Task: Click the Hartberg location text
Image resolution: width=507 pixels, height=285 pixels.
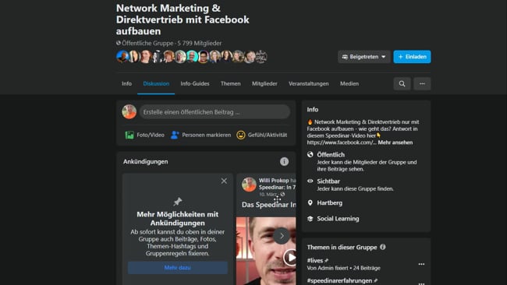Action: point(329,202)
